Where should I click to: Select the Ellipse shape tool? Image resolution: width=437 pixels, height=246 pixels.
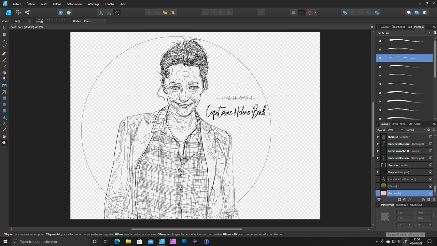(x=4, y=105)
